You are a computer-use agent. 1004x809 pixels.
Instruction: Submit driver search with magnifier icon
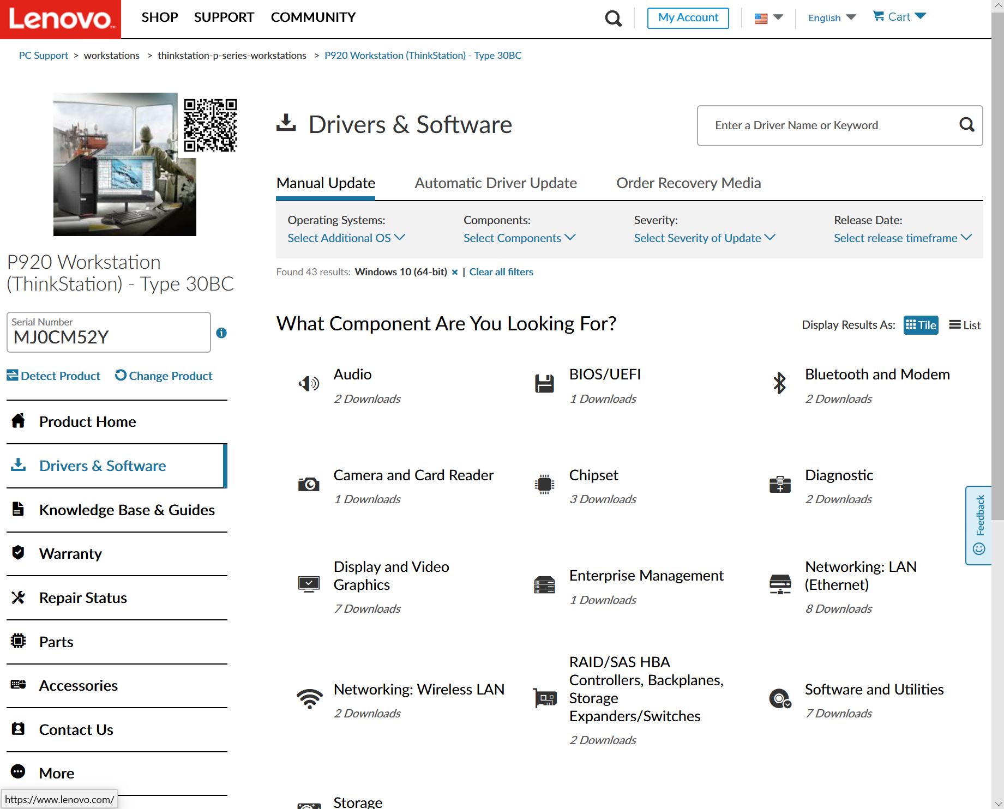coord(966,125)
